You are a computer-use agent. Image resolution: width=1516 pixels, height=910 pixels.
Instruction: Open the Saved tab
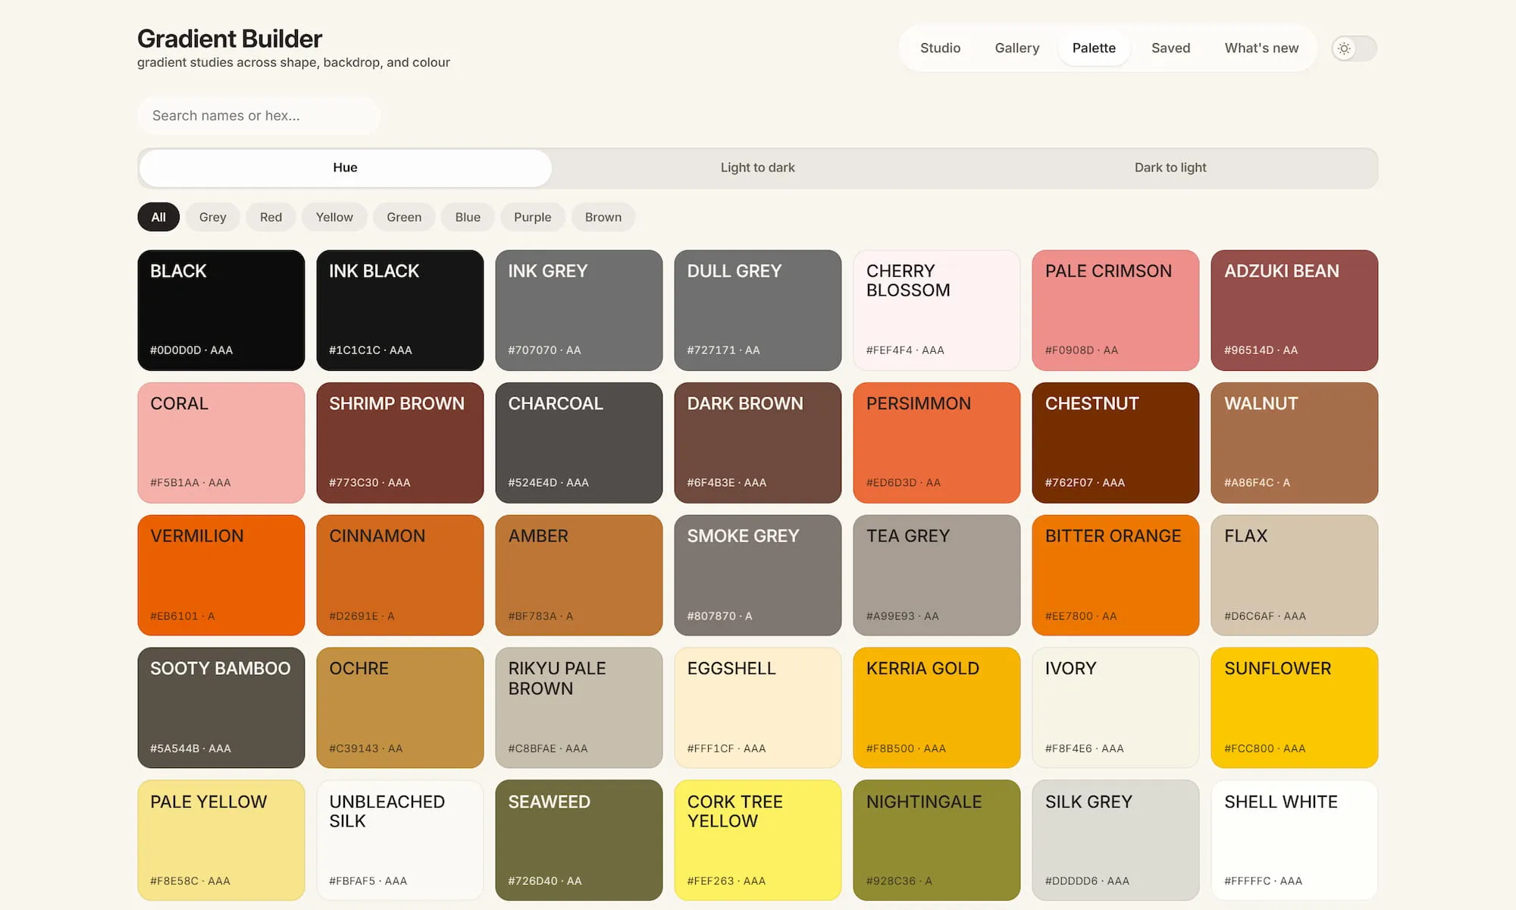tap(1170, 48)
